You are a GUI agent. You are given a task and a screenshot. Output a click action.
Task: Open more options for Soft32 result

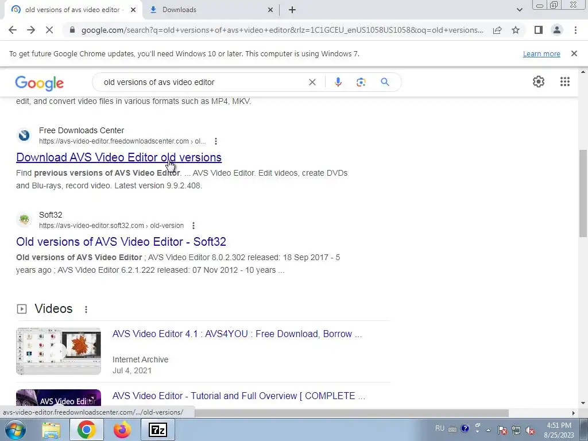pyautogui.click(x=193, y=226)
